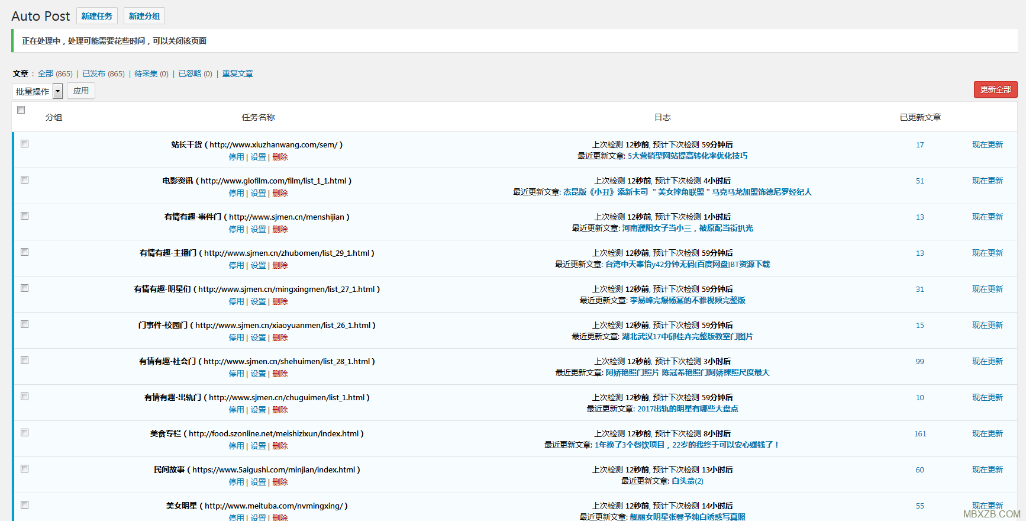Click 现在更新 for the 站长干货 task
Image resolution: width=1026 pixels, height=521 pixels.
(988, 144)
